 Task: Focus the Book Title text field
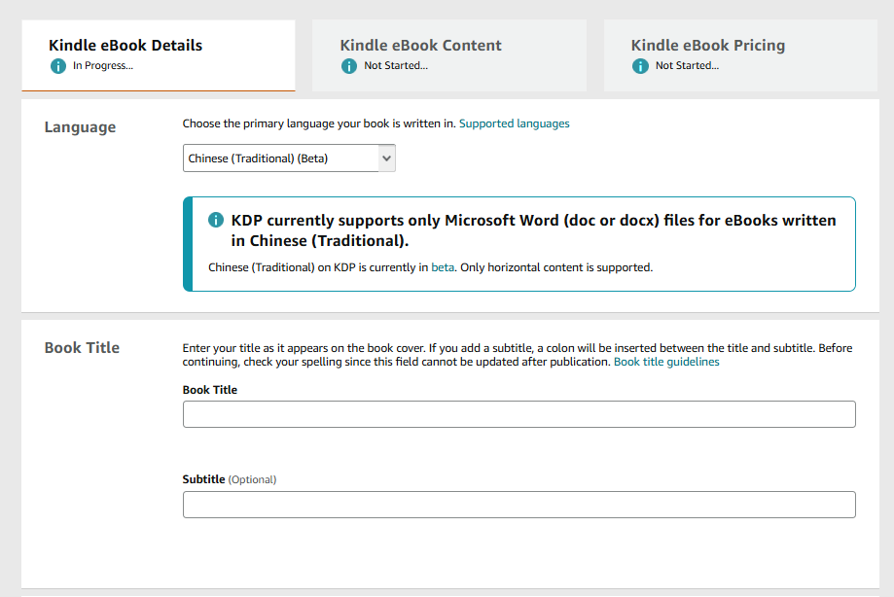tap(519, 414)
